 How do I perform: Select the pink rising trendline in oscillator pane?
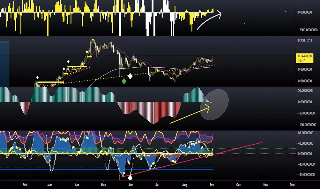coord(193,159)
